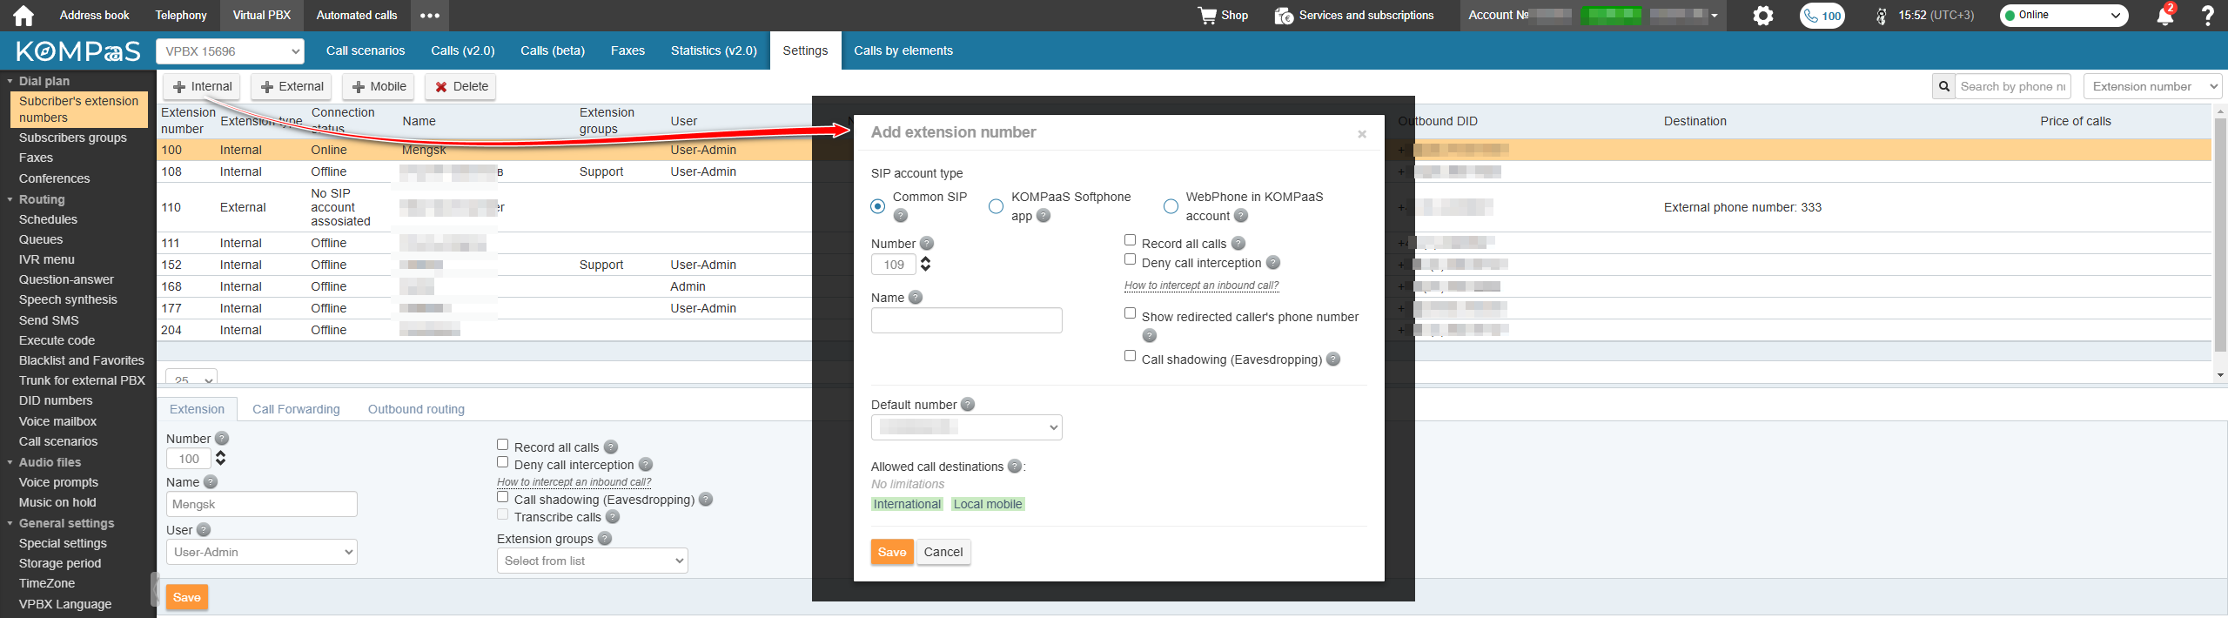Screen dimensions: 2228x618
Task: Open the Default number dropdown
Action: 966,427
